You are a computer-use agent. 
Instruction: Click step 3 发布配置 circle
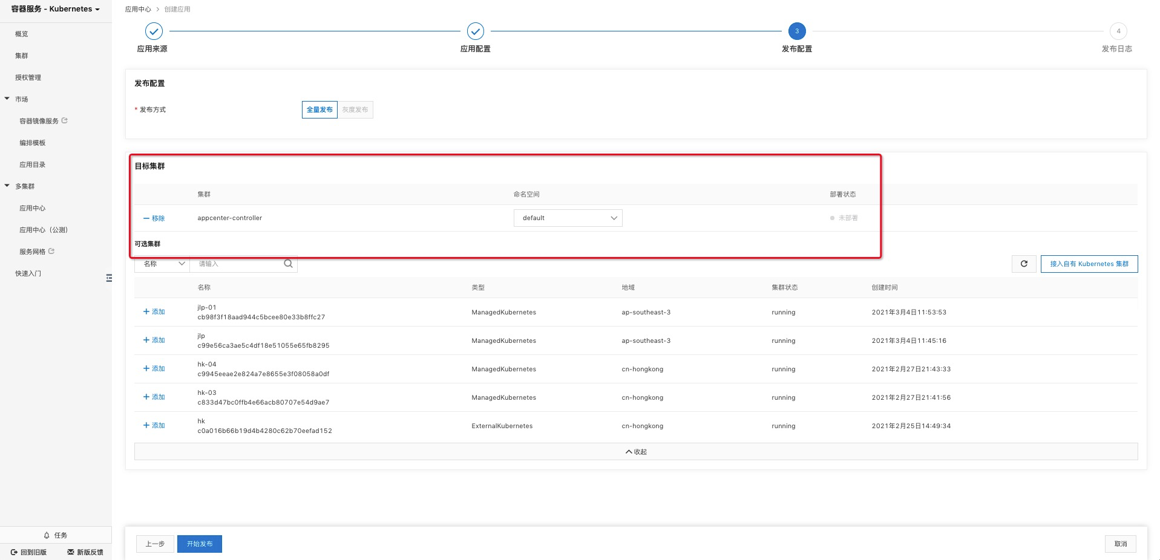pyautogui.click(x=797, y=31)
